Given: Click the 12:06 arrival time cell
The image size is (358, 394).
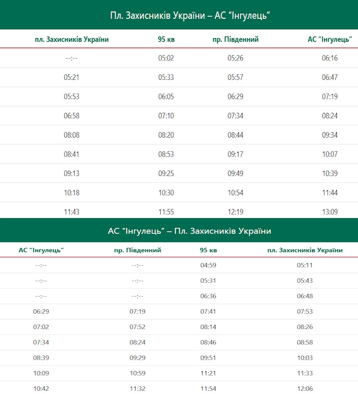Looking at the screenshot, I should click(305, 388).
